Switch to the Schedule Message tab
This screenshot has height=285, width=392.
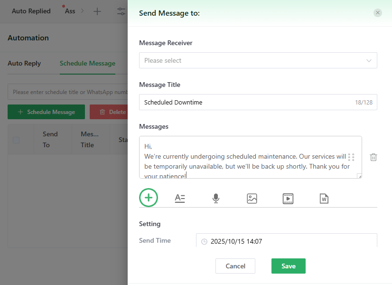[87, 63]
